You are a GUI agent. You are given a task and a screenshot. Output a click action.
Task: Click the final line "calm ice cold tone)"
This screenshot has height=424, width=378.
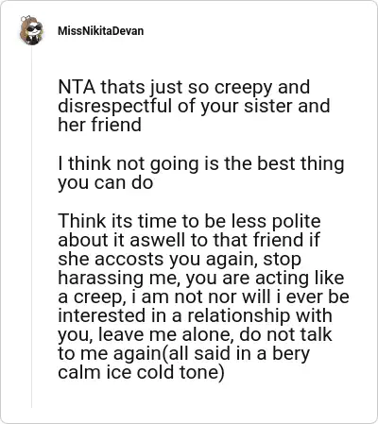point(141,373)
